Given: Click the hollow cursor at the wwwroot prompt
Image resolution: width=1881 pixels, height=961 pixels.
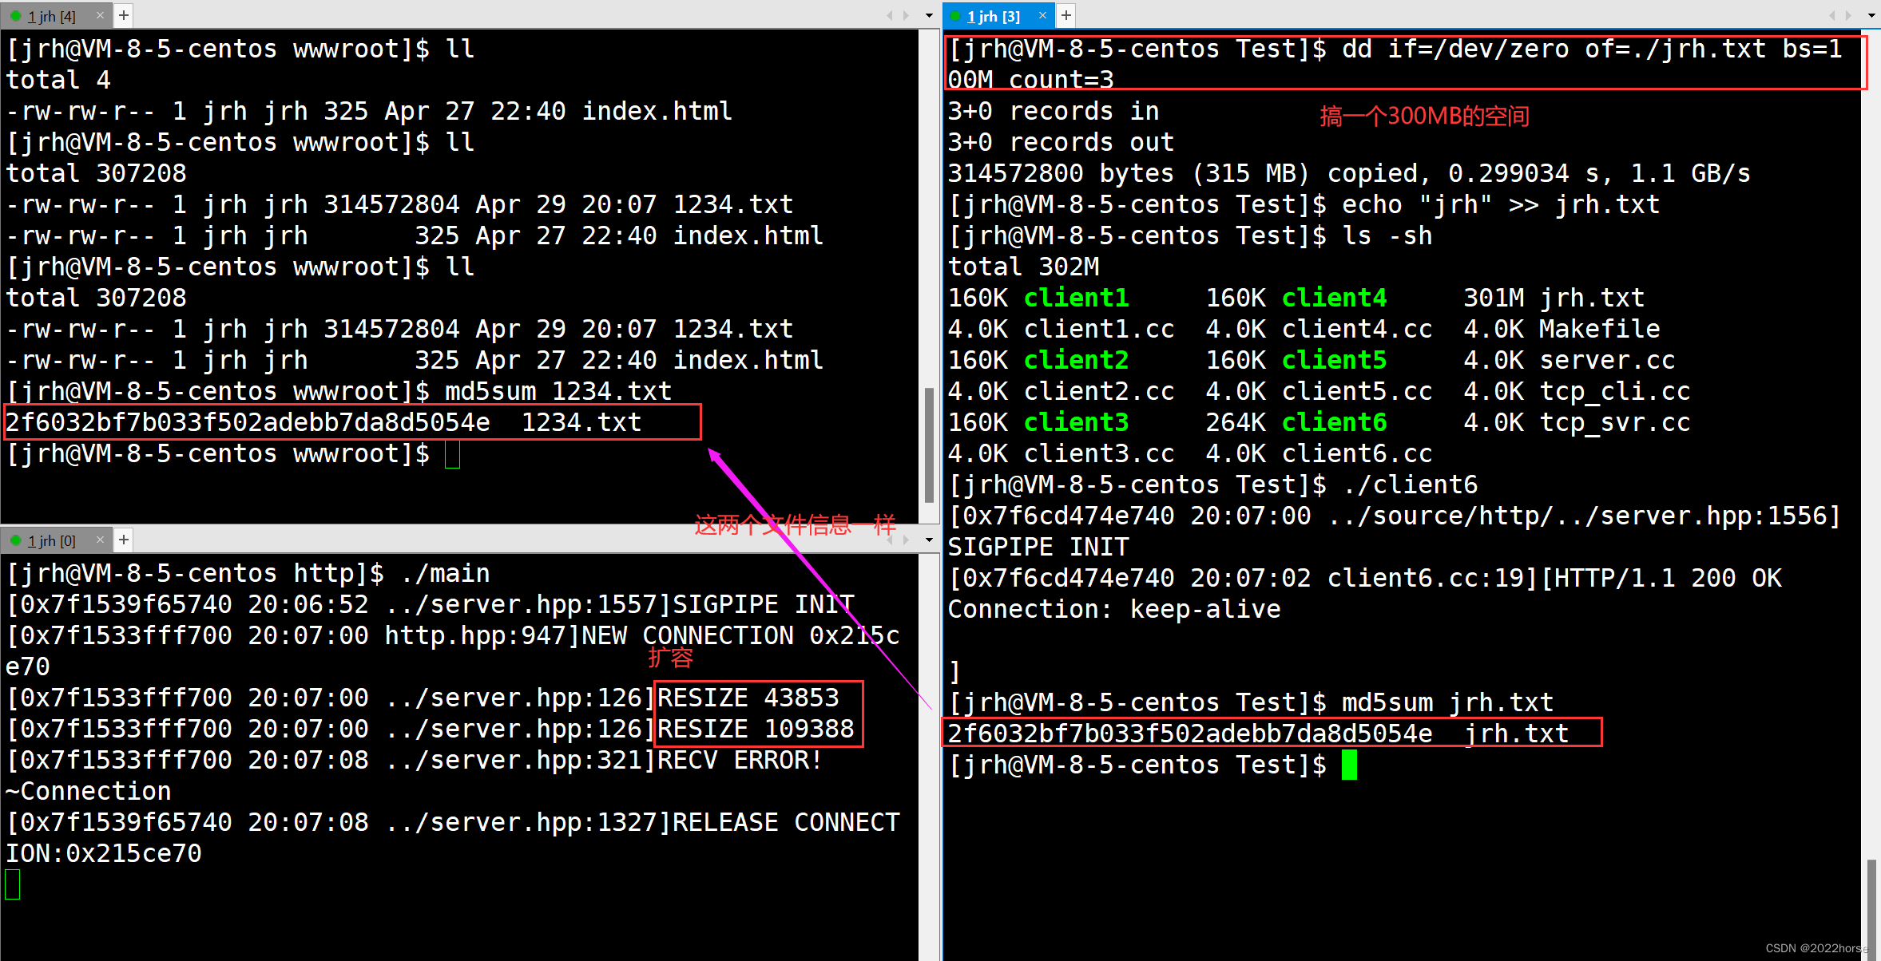Looking at the screenshot, I should coord(452,453).
